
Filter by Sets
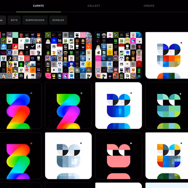14,20
